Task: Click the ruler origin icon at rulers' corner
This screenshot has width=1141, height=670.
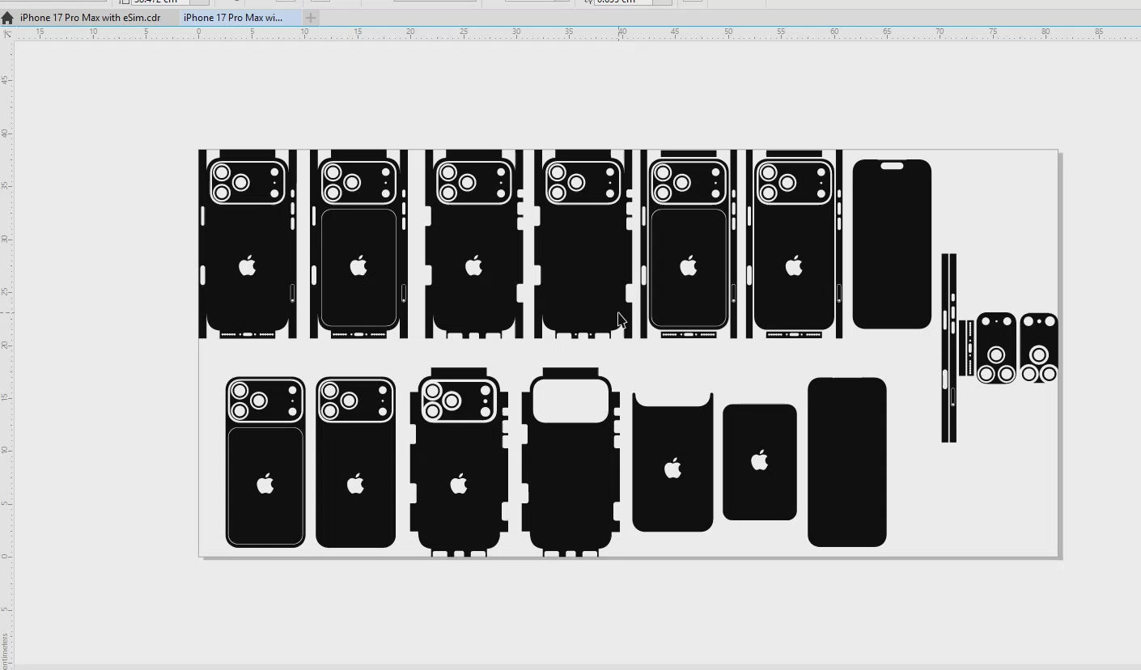Action: (7, 34)
